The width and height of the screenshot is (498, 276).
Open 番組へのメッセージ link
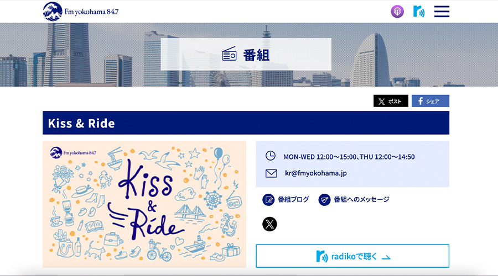pos(361,200)
